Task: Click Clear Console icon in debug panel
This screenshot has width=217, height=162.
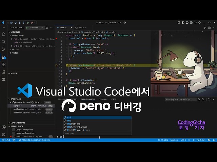Action: pos(203,99)
